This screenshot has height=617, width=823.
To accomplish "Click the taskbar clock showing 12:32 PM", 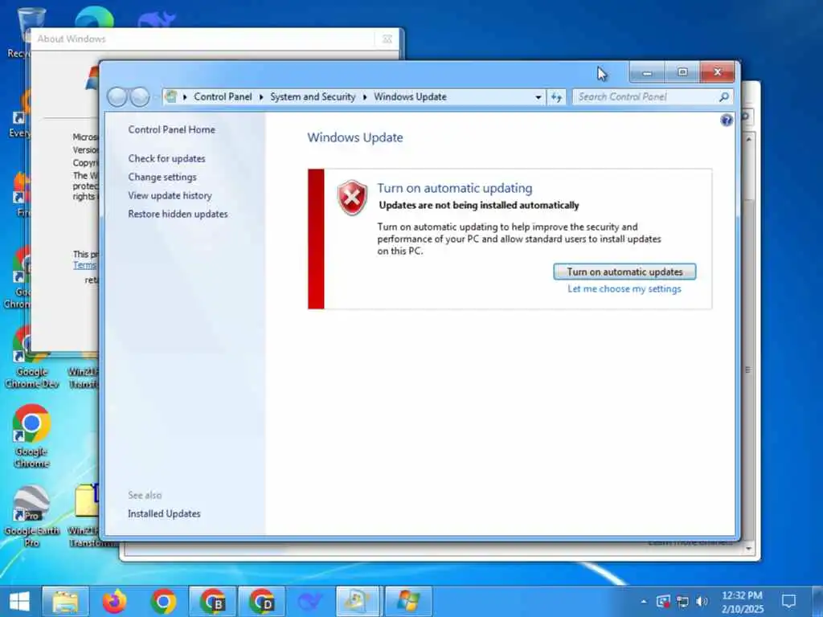I will (x=742, y=602).
